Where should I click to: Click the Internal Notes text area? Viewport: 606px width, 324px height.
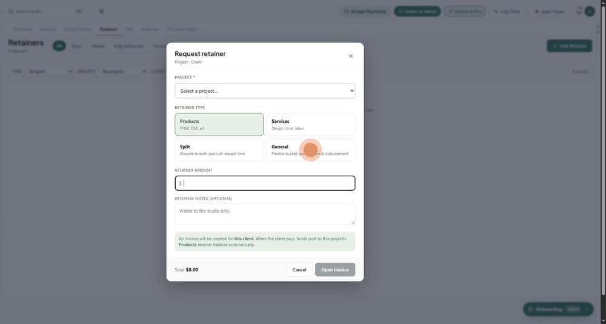point(265,214)
